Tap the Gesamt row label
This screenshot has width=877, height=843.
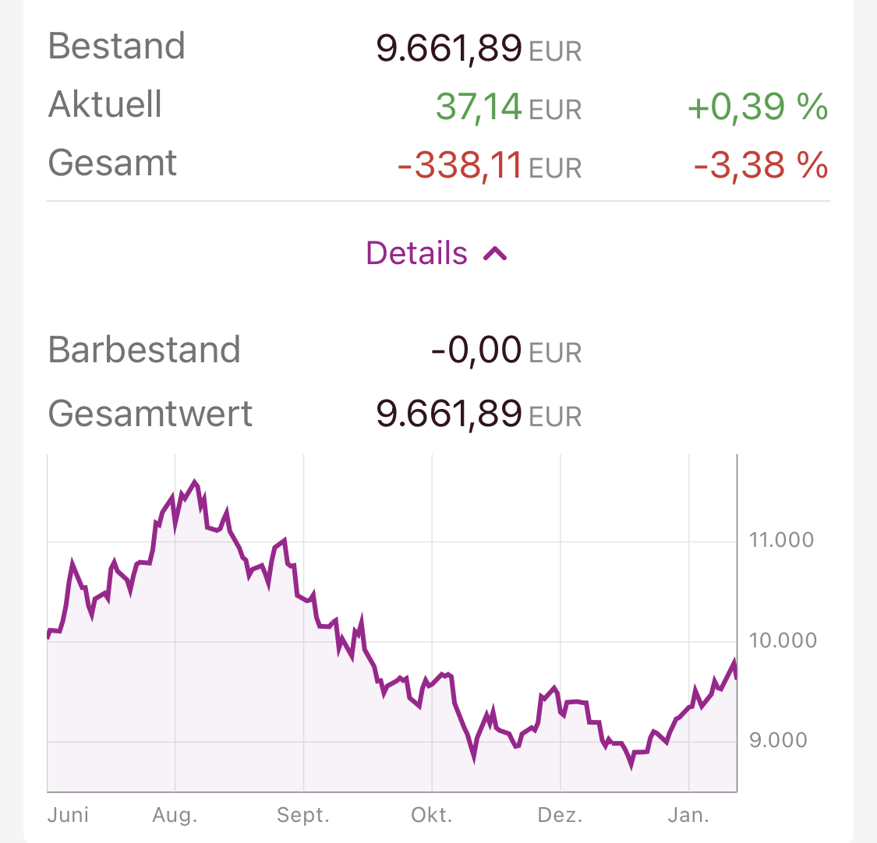(x=113, y=164)
